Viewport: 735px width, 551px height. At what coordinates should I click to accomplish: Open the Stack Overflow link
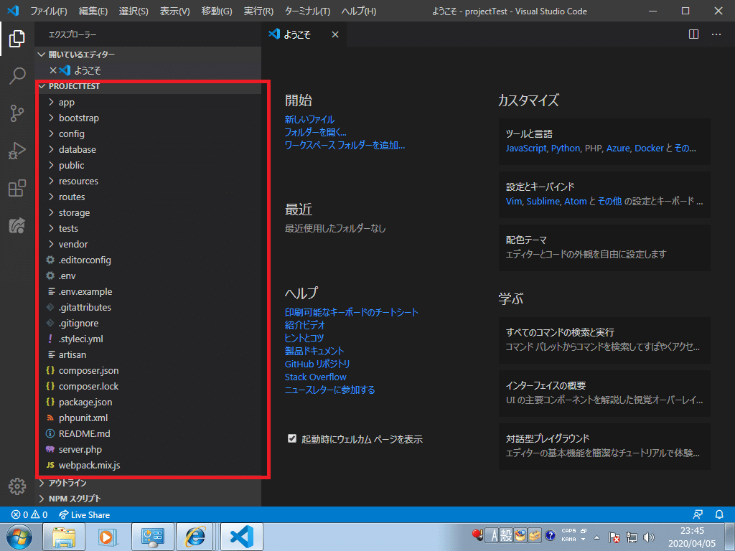point(316,377)
